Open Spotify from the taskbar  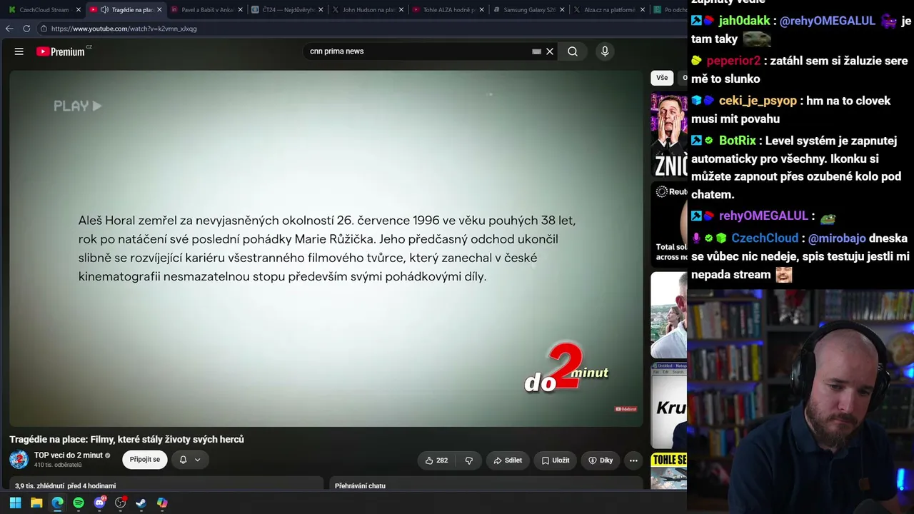[x=79, y=503]
